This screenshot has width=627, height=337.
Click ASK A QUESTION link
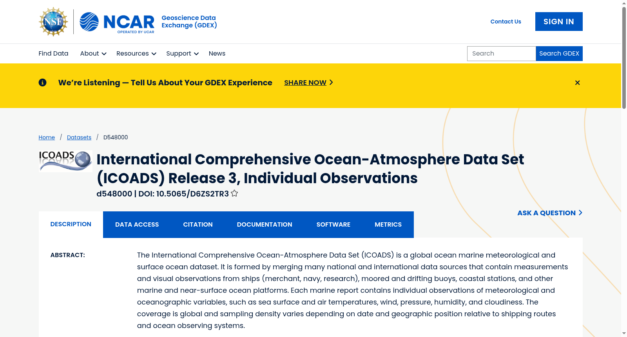550,213
